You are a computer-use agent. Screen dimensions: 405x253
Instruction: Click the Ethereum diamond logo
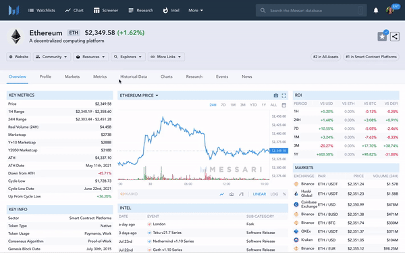tap(16, 37)
